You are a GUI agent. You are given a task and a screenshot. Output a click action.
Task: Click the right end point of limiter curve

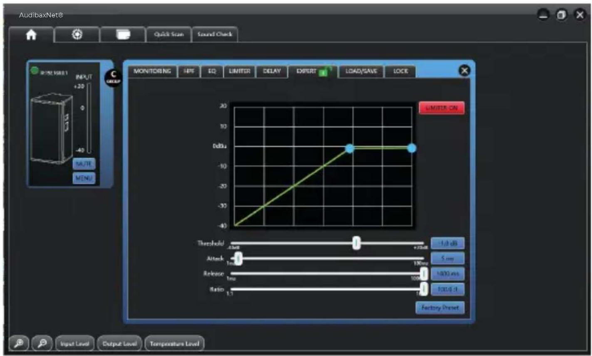tap(411, 148)
